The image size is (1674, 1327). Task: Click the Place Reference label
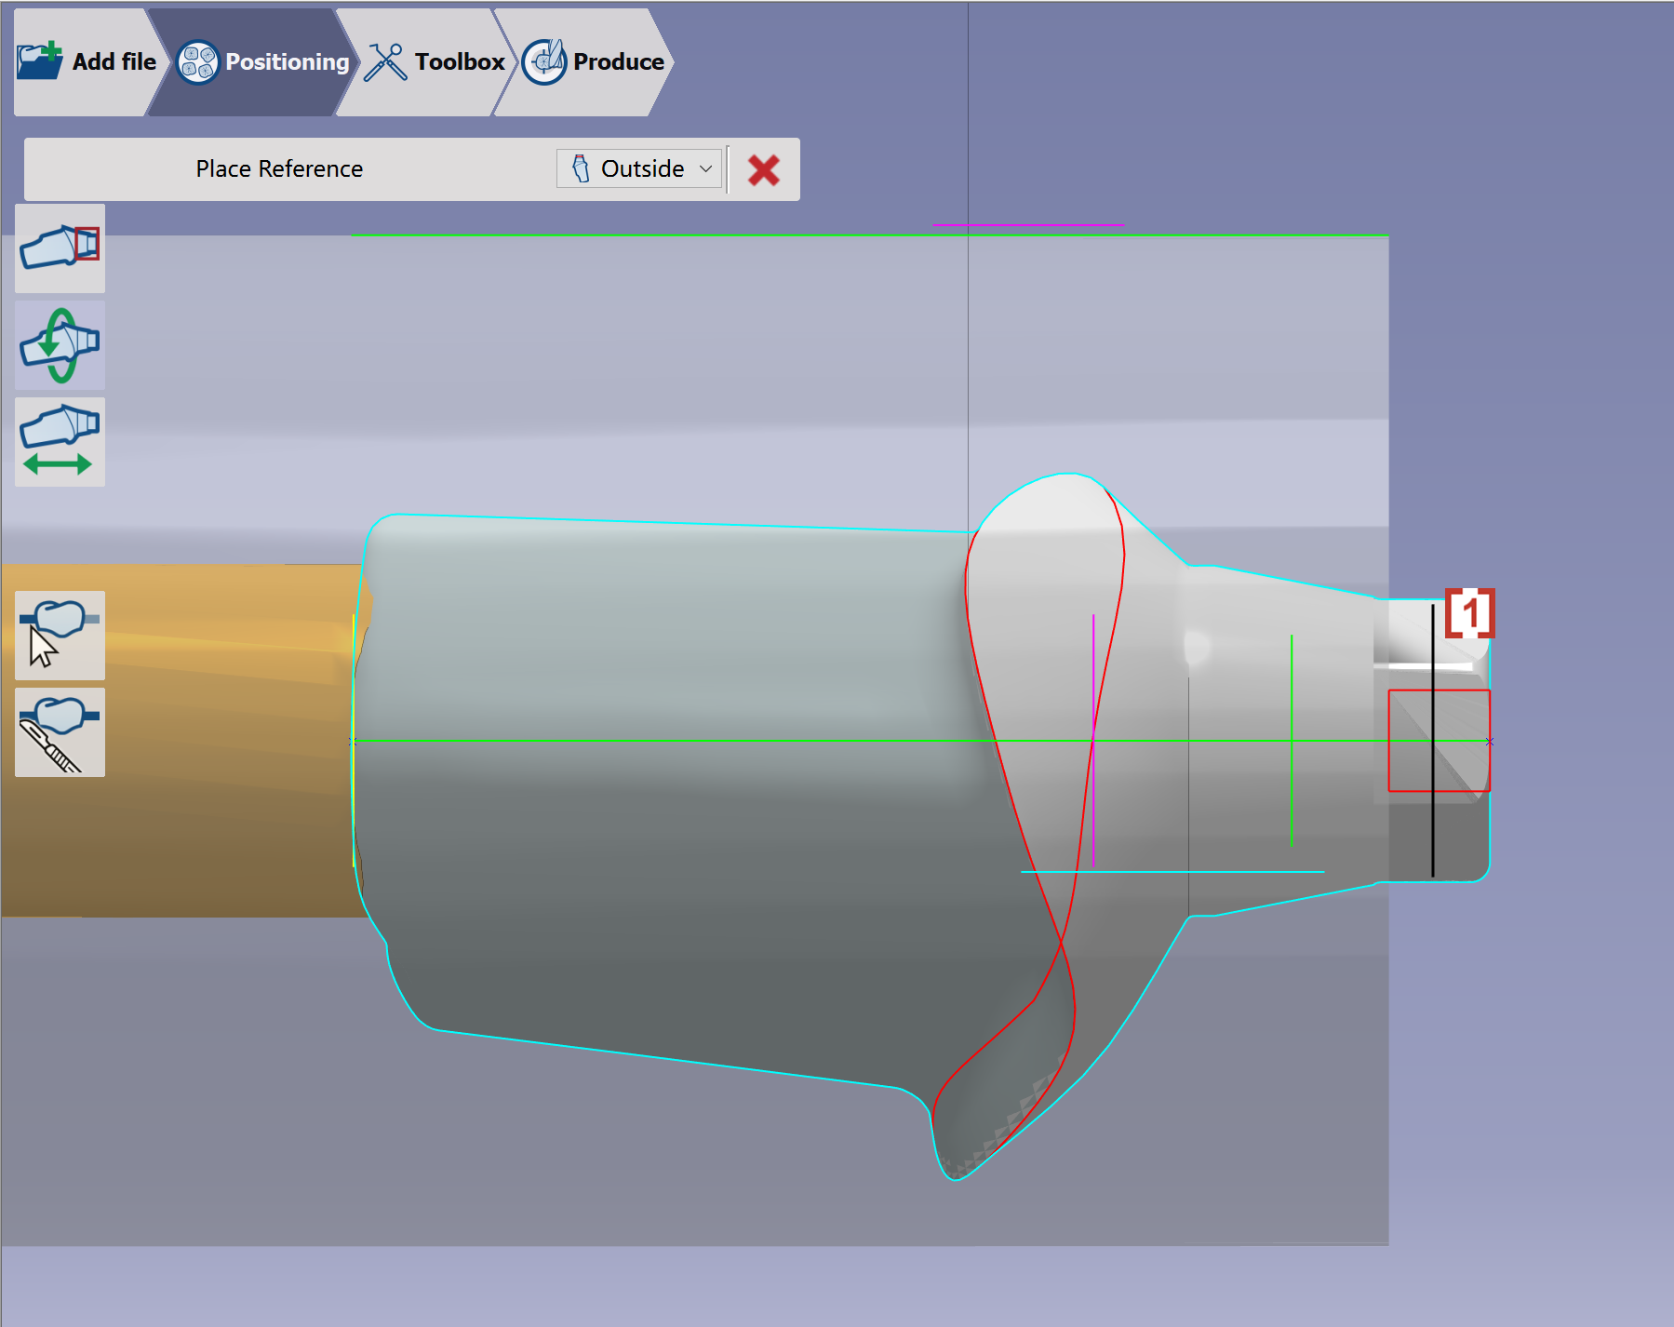[279, 168]
